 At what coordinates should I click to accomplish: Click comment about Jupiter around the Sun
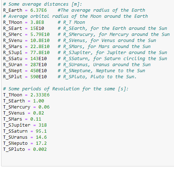pyautogui.click(x=112, y=53)
